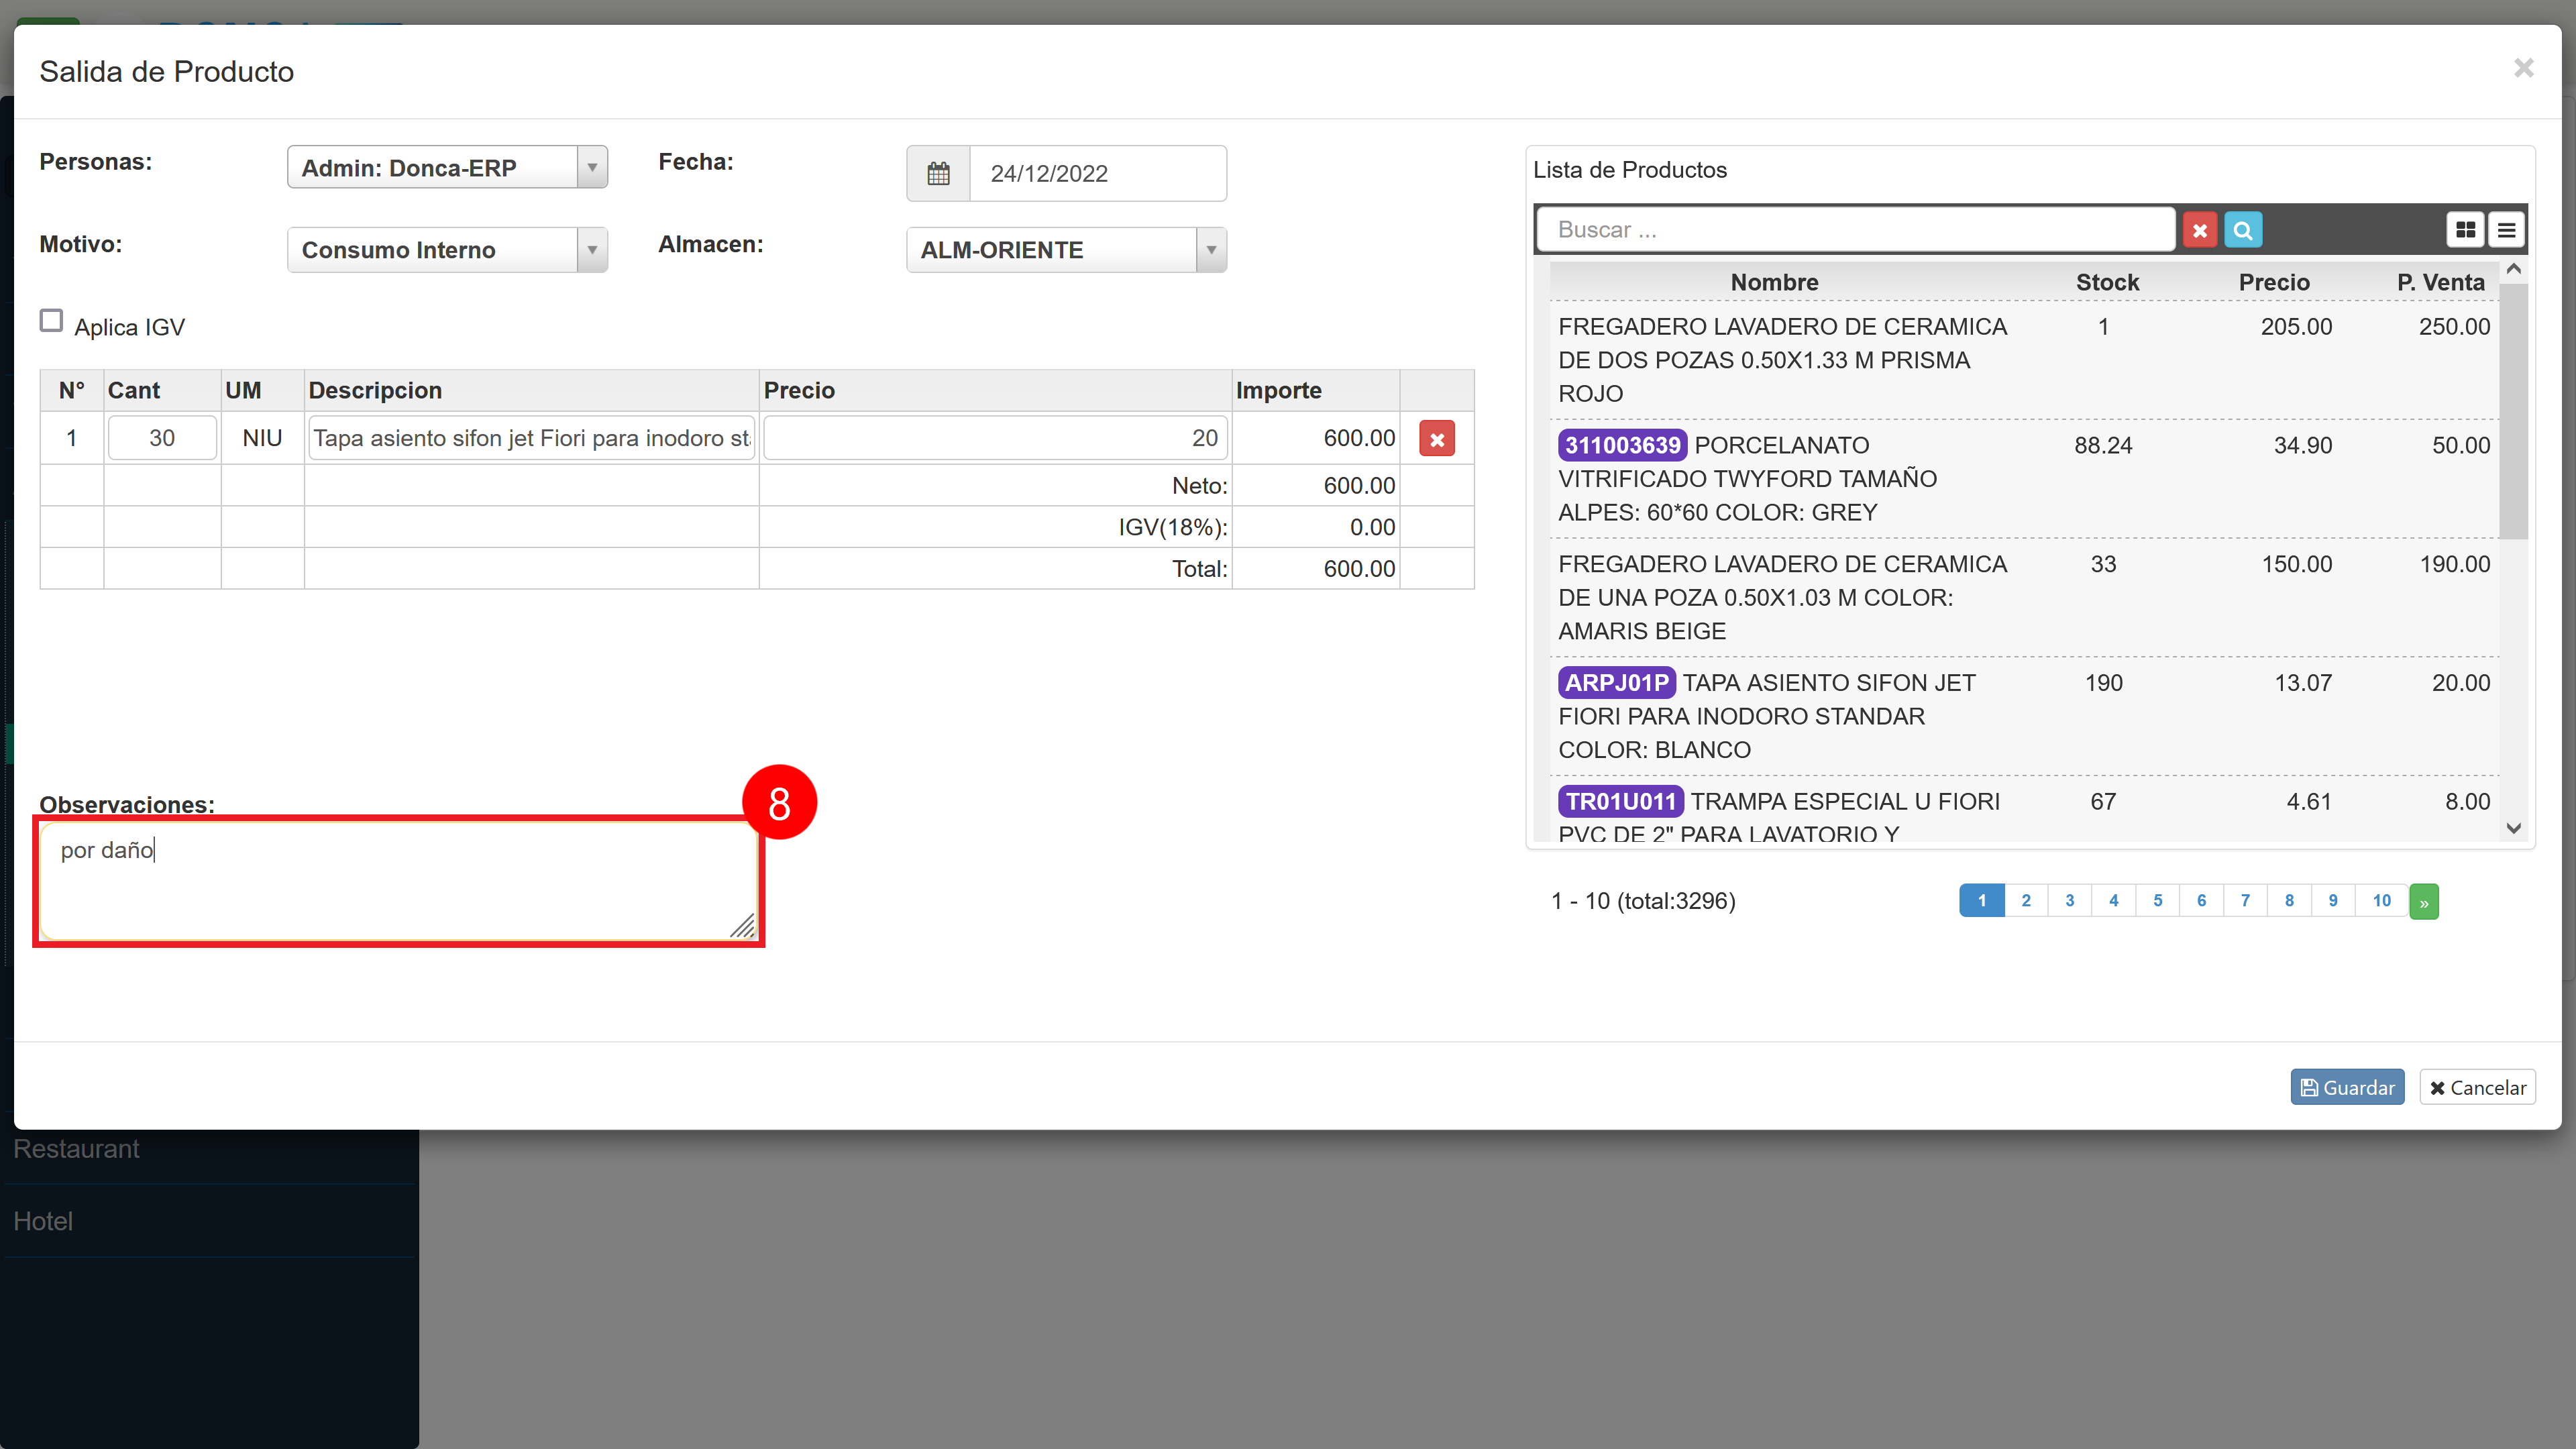Open the Motivo dropdown
This screenshot has height=1449, width=2576.
[447, 250]
